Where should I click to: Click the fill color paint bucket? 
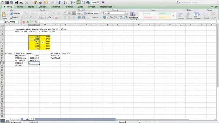pos(49,17)
